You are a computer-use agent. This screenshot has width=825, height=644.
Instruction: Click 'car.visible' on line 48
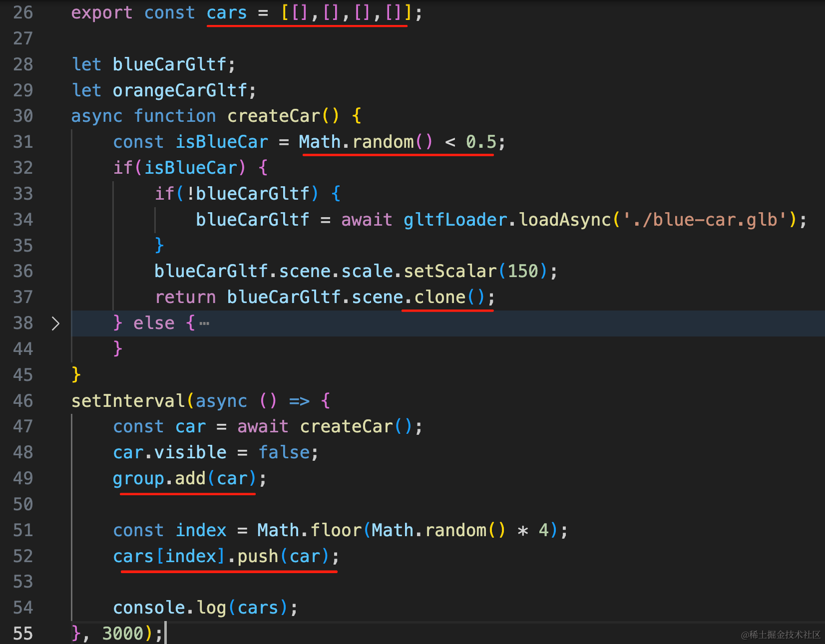click(170, 452)
